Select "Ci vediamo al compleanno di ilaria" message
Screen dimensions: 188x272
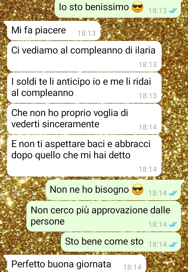(x=84, y=56)
